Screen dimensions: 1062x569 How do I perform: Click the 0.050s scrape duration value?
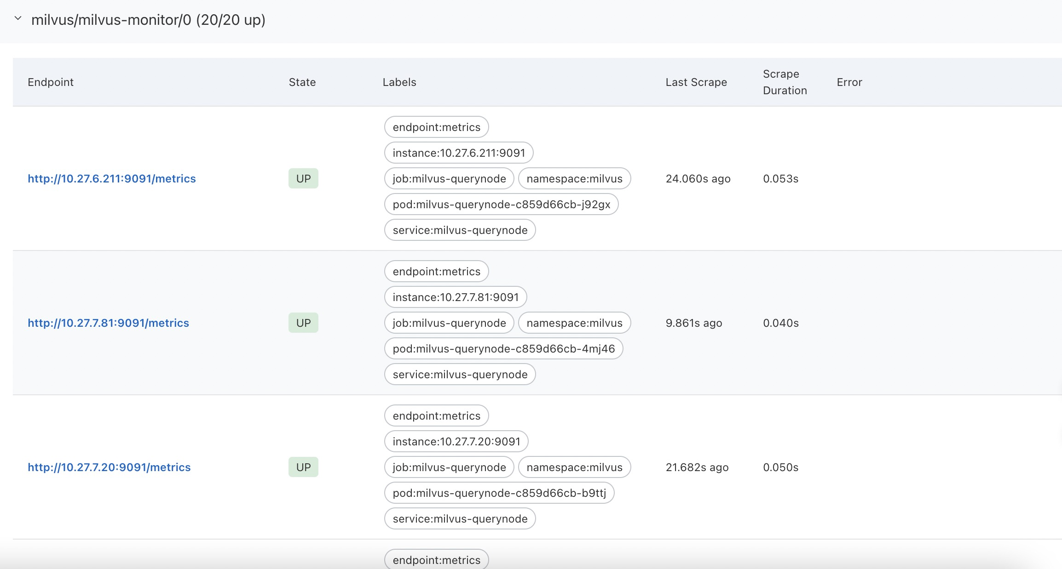tap(781, 467)
